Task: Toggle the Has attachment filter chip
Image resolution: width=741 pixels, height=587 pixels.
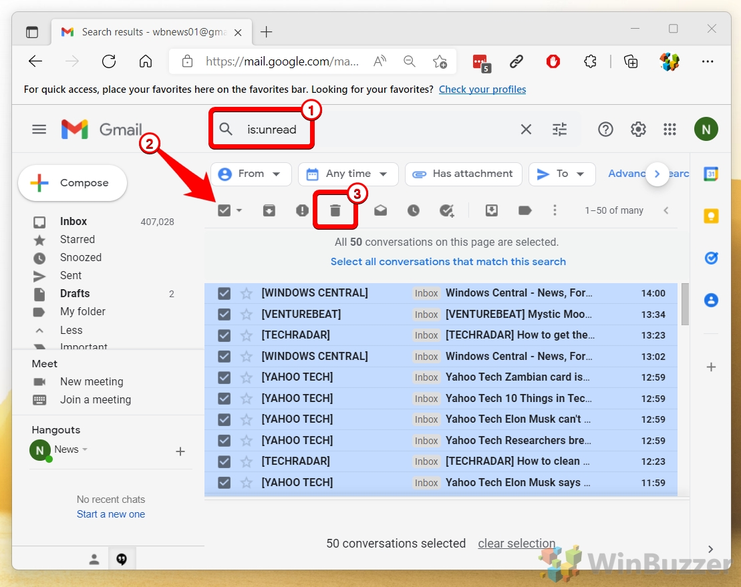Action: pos(464,174)
